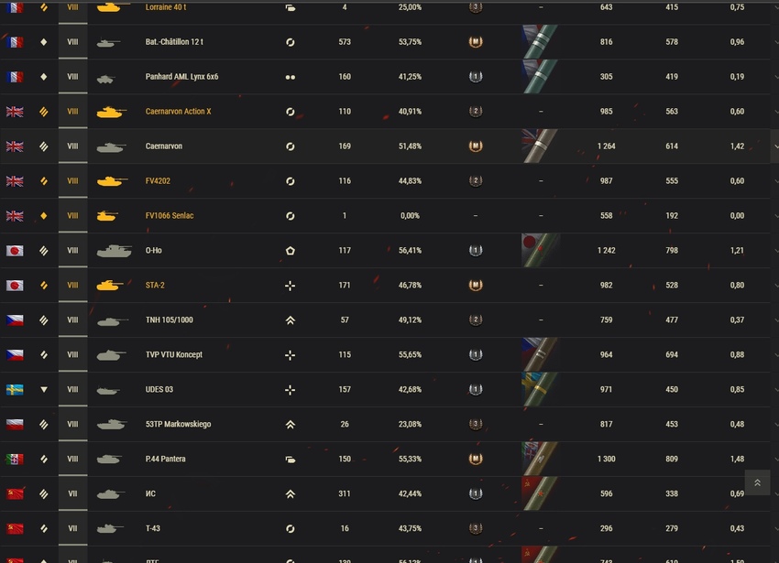Viewport: 779px width, 563px height.
Task: Click the Sweden flag beside UDES 03
Action: [x=15, y=390]
